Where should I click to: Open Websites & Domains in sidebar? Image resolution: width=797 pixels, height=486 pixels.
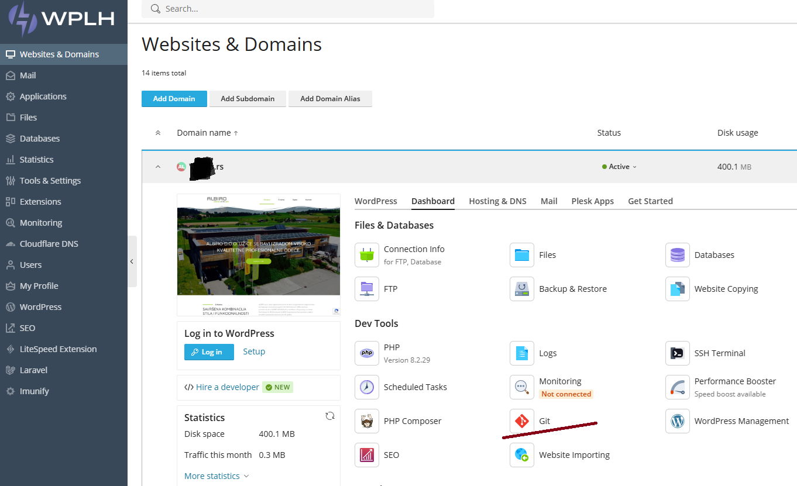[x=64, y=54]
